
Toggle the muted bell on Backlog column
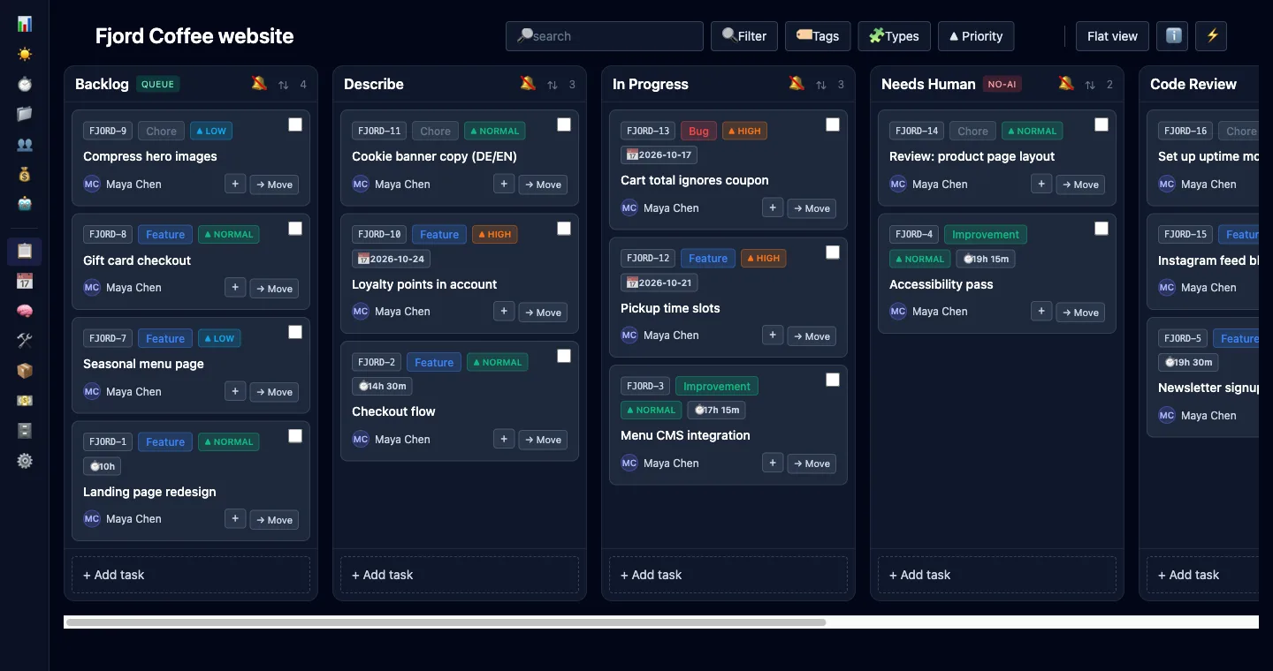point(259,84)
